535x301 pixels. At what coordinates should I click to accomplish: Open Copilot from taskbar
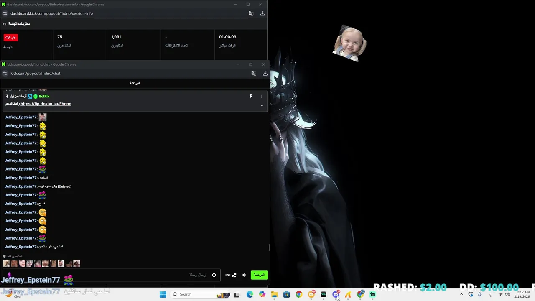pos(262,294)
